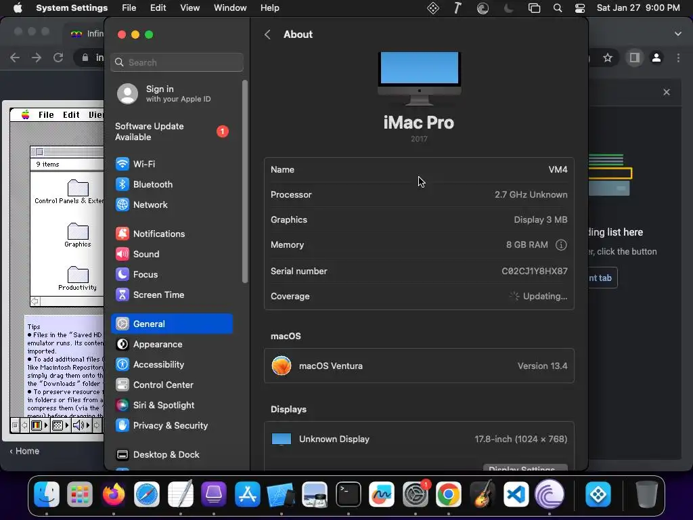Click the iMac Pro image
The image size is (693, 520).
[x=419, y=79]
